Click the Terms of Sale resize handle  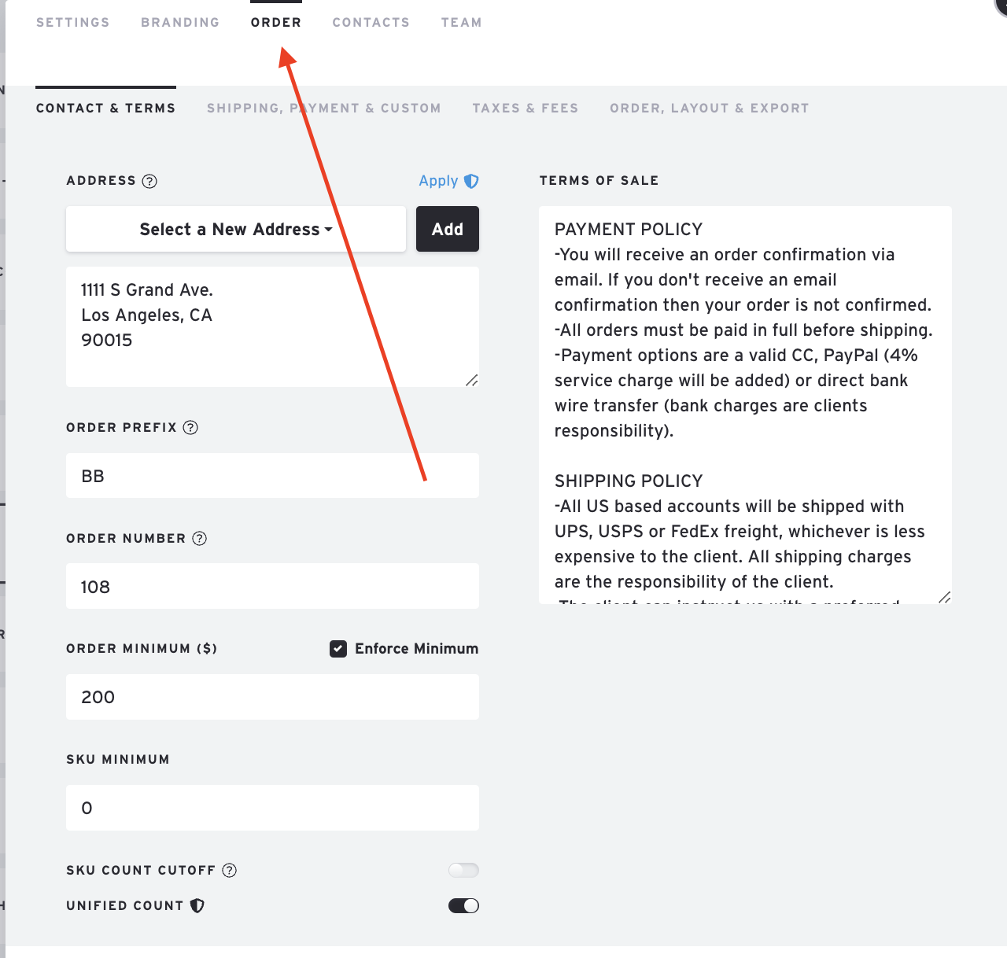(x=944, y=597)
